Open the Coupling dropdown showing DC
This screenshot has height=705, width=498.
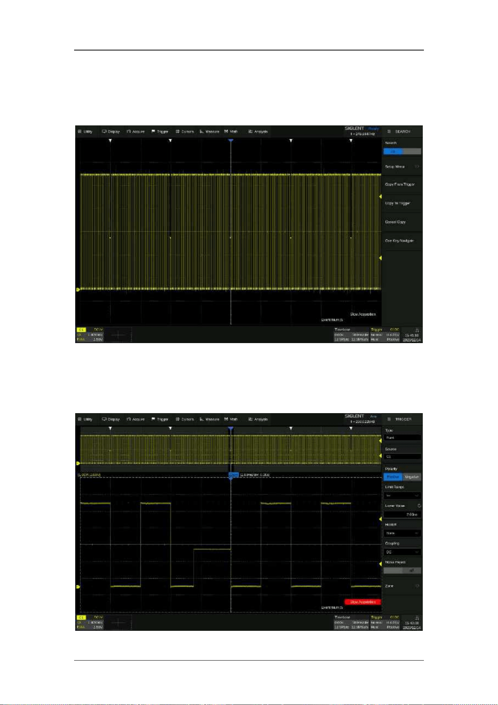402,552
